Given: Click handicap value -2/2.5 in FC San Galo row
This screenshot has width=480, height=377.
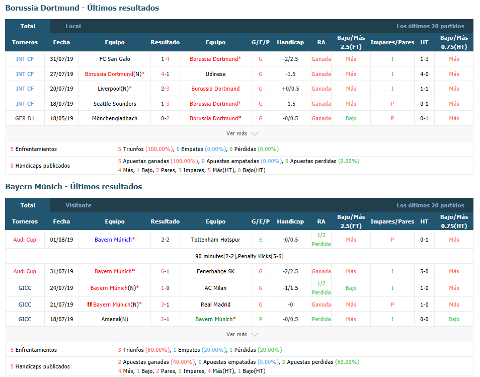Looking at the screenshot, I should click(x=290, y=59).
